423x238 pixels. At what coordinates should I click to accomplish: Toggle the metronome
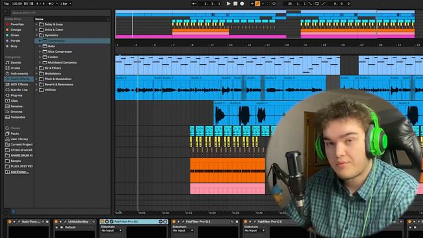click(x=51, y=3)
